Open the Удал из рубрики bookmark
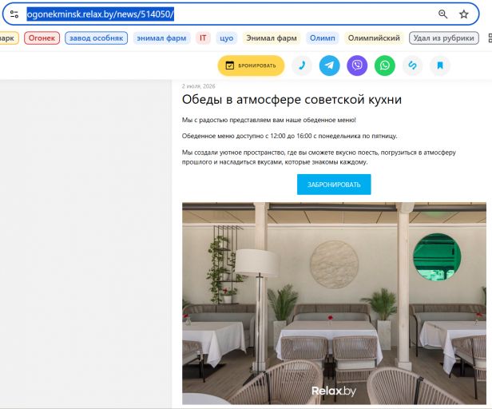 click(444, 38)
